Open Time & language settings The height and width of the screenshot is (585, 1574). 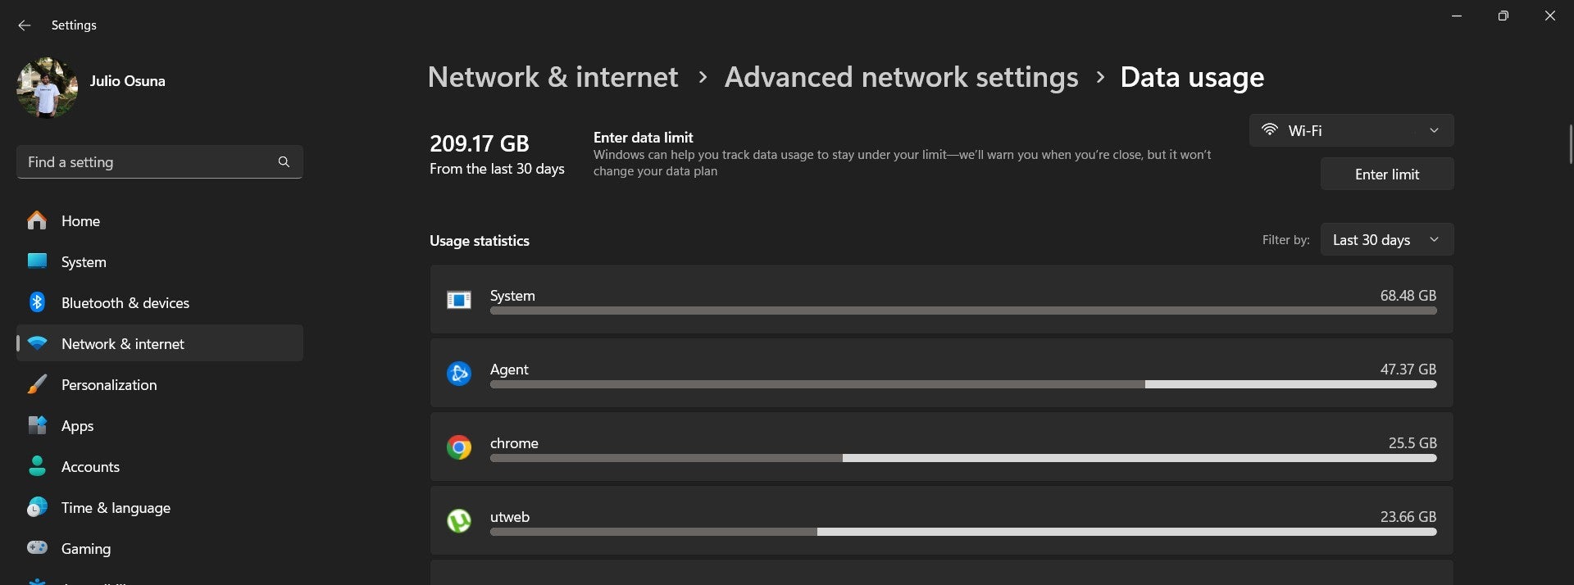point(116,508)
